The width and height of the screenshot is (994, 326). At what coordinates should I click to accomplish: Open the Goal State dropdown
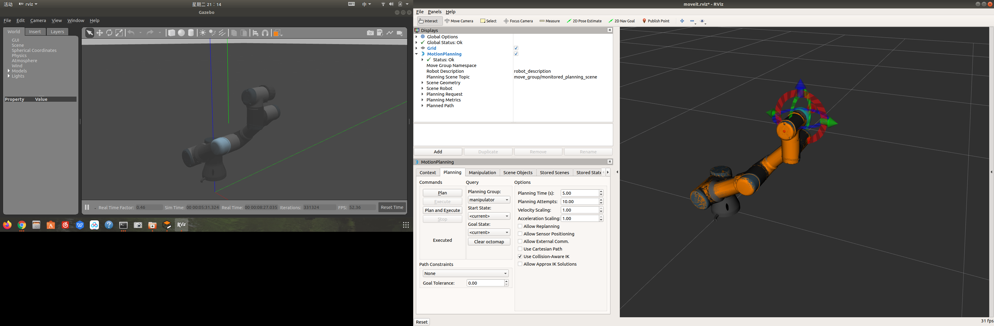[489, 232]
